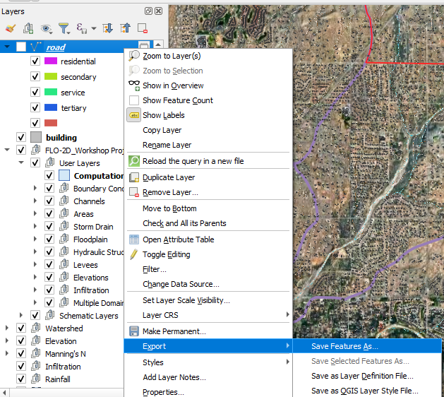Select Toggle Editing from context menu
This screenshot has height=397, width=444.
point(166,254)
